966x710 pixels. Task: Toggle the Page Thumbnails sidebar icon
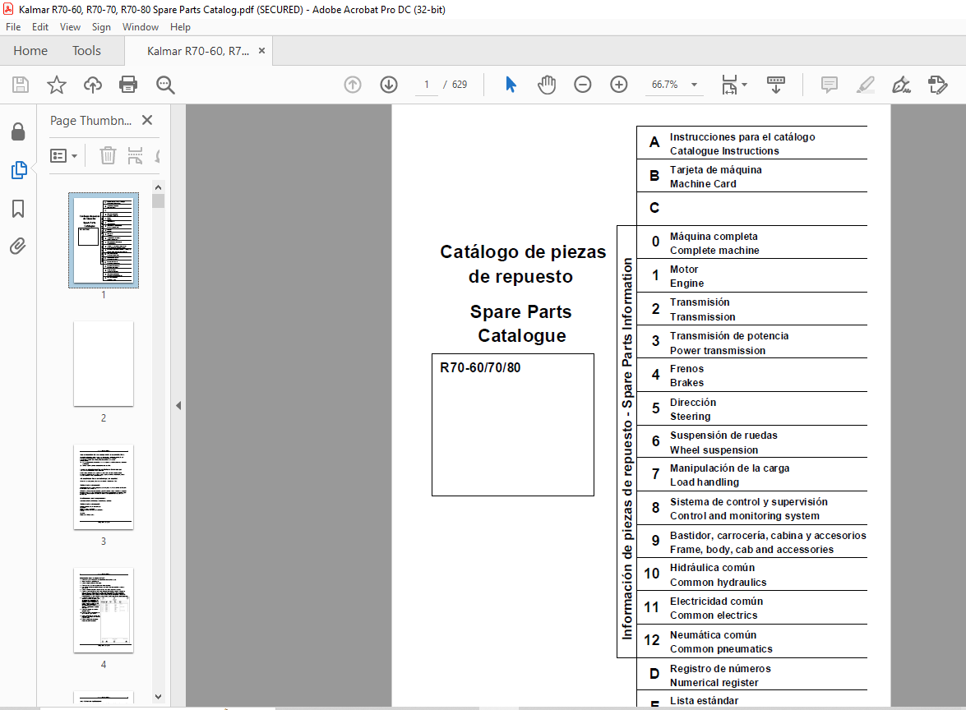(x=18, y=170)
